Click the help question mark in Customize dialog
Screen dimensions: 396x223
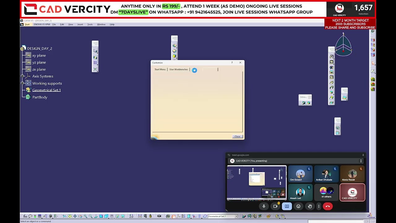pos(232,63)
